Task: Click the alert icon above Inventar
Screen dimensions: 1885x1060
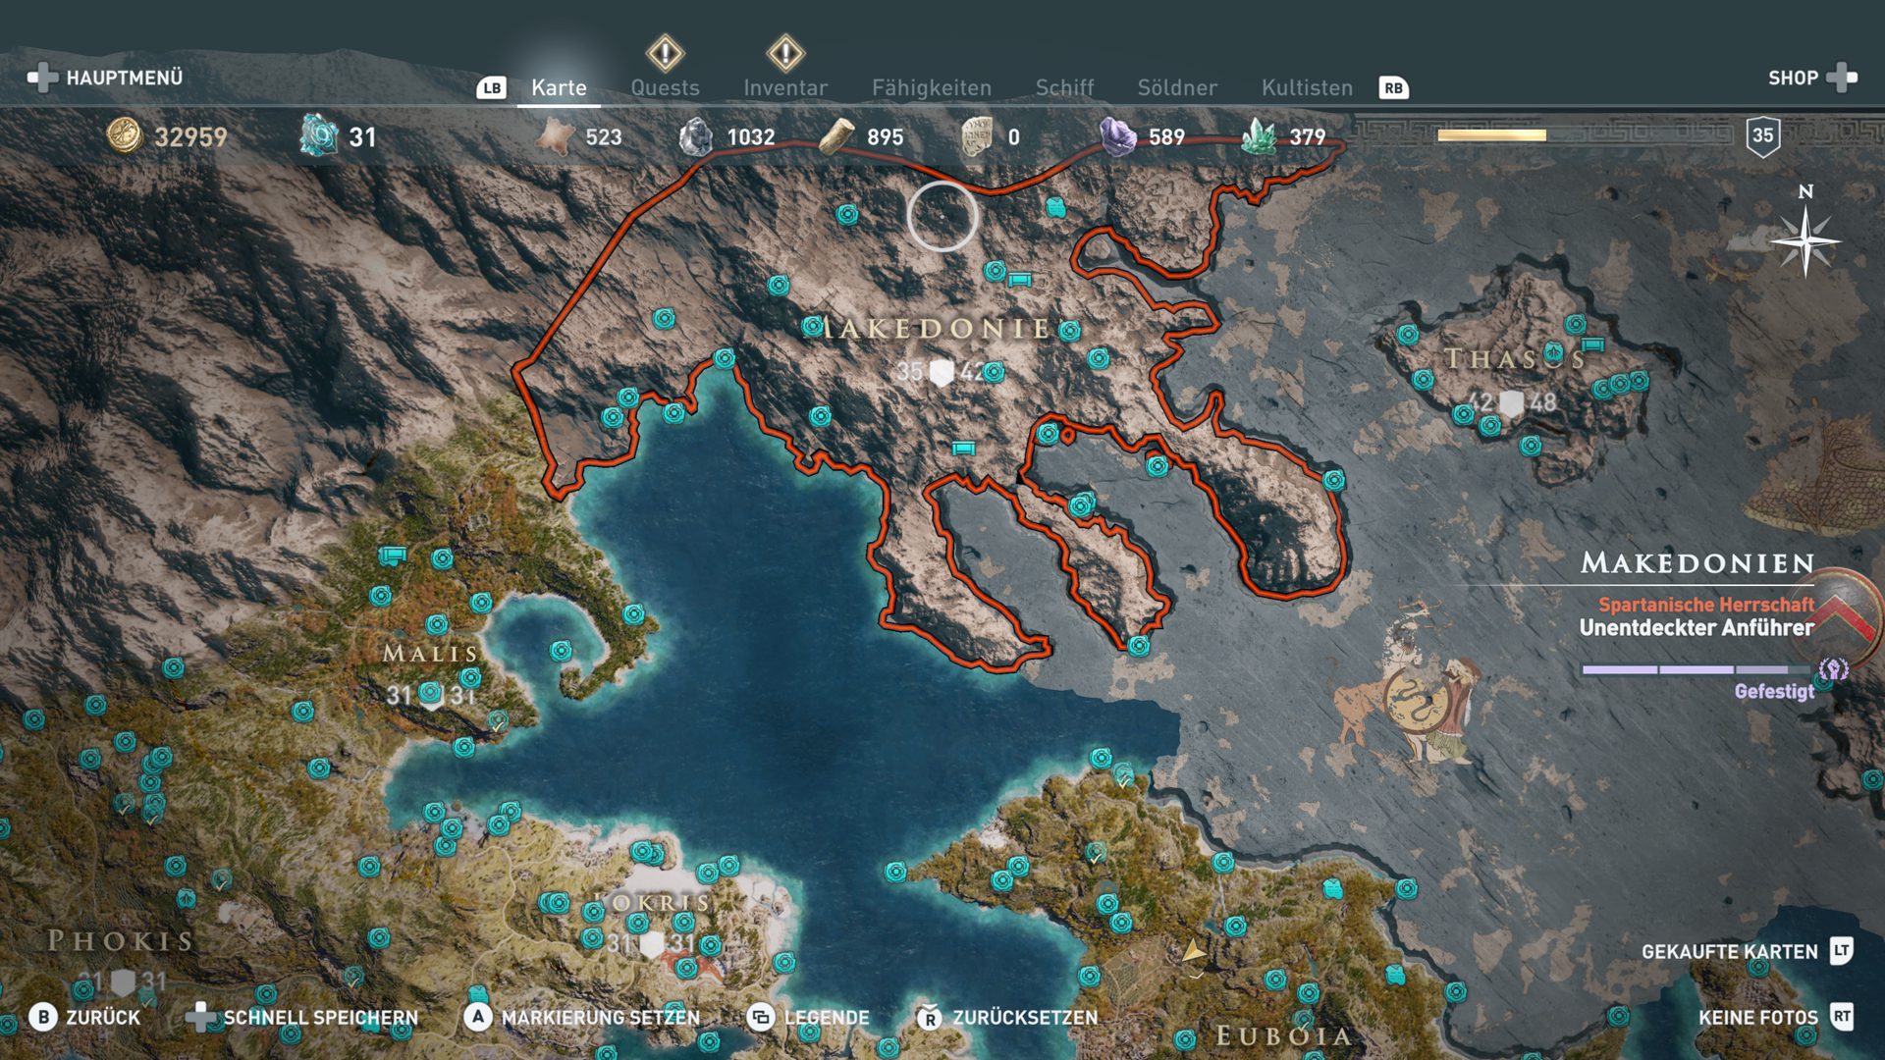Action: coord(785,53)
